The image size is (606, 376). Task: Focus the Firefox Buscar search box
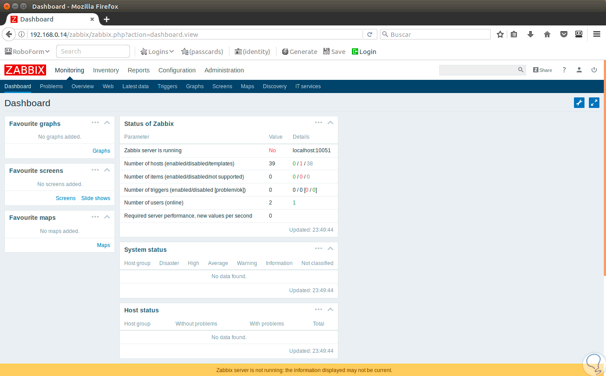435,34
